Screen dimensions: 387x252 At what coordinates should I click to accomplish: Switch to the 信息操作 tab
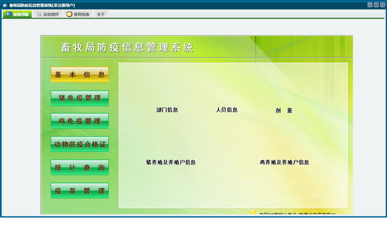(x=48, y=14)
